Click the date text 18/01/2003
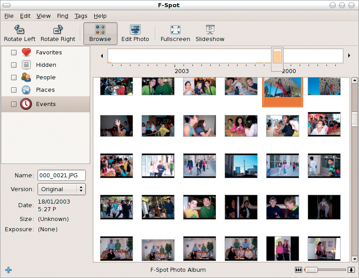 click(x=54, y=202)
